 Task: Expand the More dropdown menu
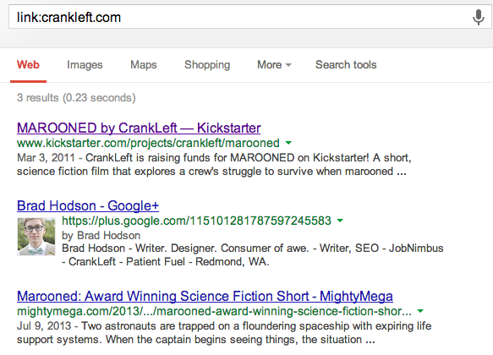pos(274,65)
